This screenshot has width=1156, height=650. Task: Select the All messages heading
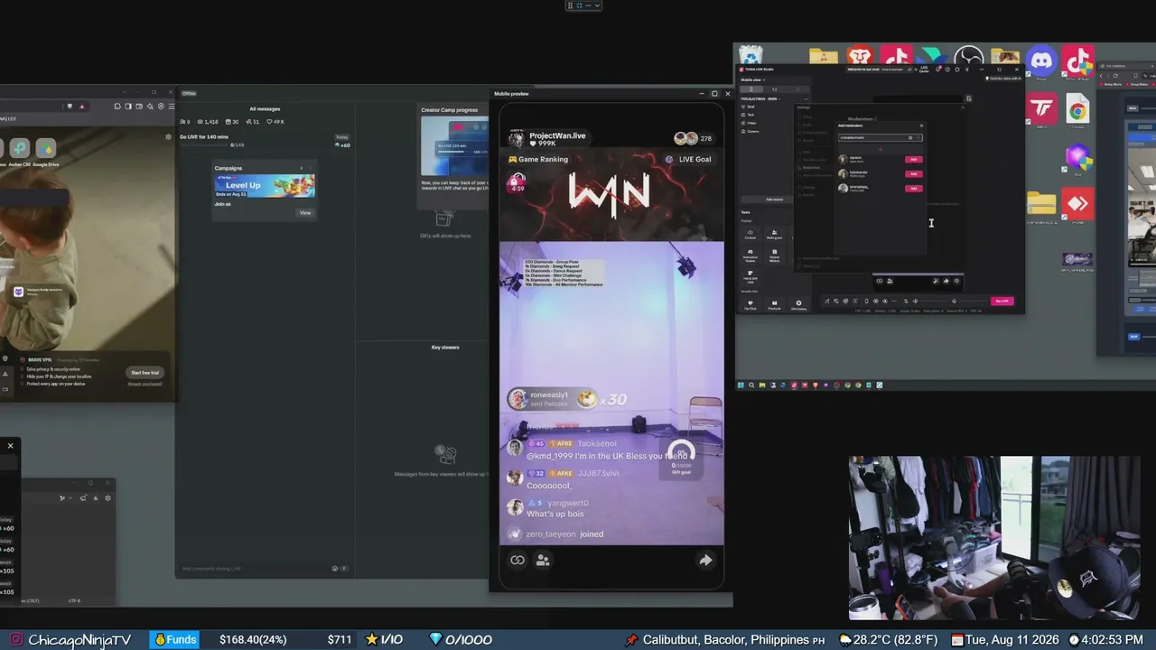pos(265,109)
